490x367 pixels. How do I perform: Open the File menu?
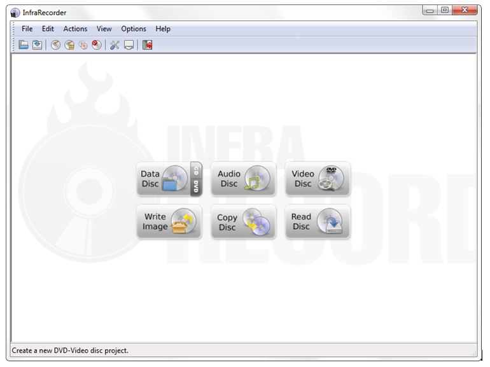tap(27, 29)
